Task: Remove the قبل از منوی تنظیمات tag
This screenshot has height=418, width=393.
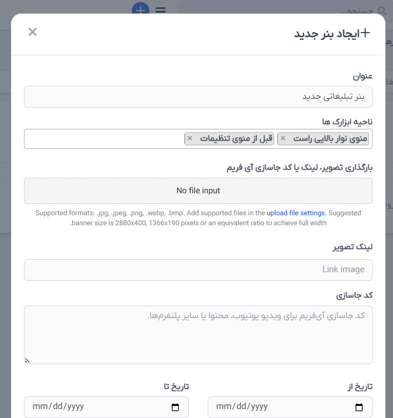Action: pos(190,138)
